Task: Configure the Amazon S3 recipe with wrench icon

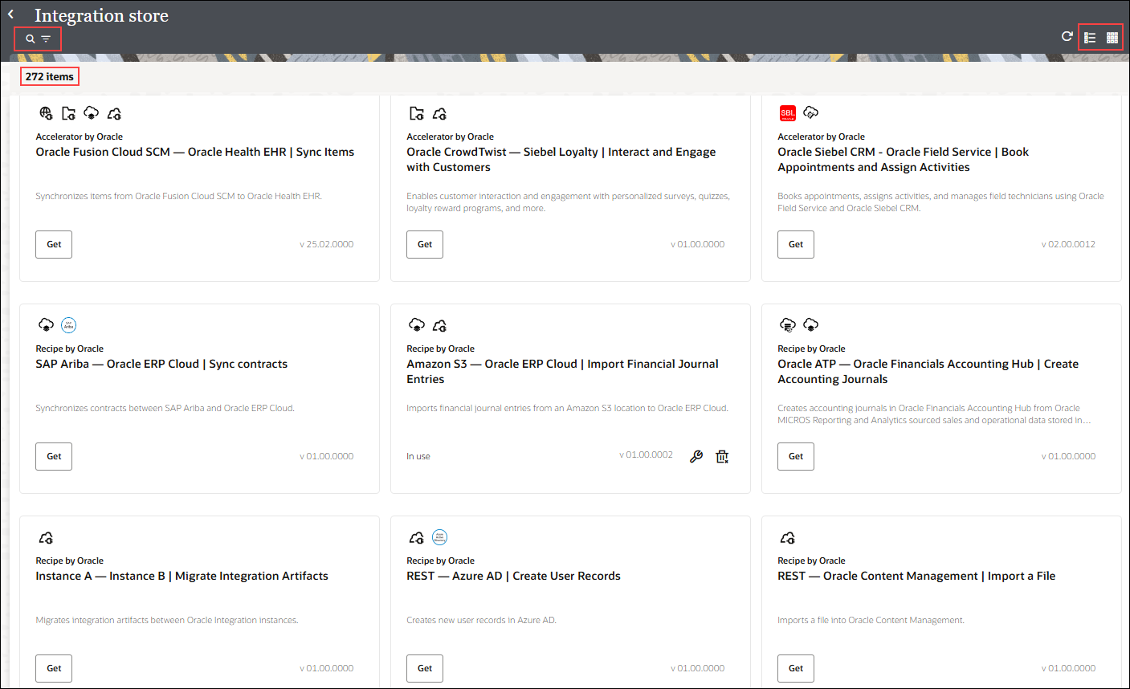Action: [696, 456]
